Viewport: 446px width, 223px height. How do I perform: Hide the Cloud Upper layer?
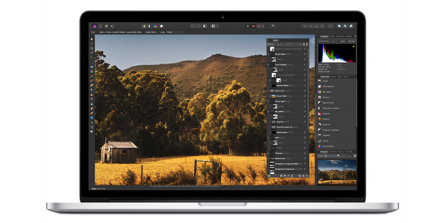point(305,54)
